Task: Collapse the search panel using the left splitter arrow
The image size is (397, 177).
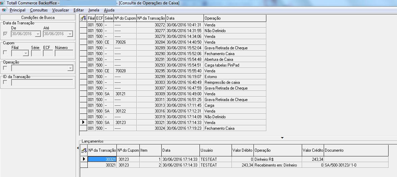Action: [x=78, y=148]
